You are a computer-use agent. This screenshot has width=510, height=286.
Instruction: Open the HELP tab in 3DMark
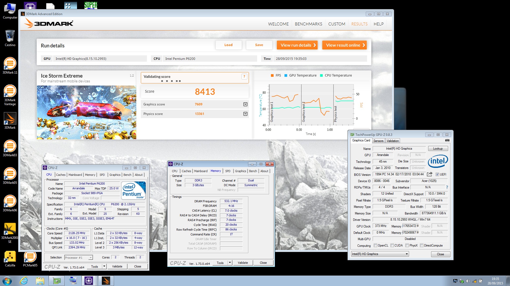click(x=379, y=24)
